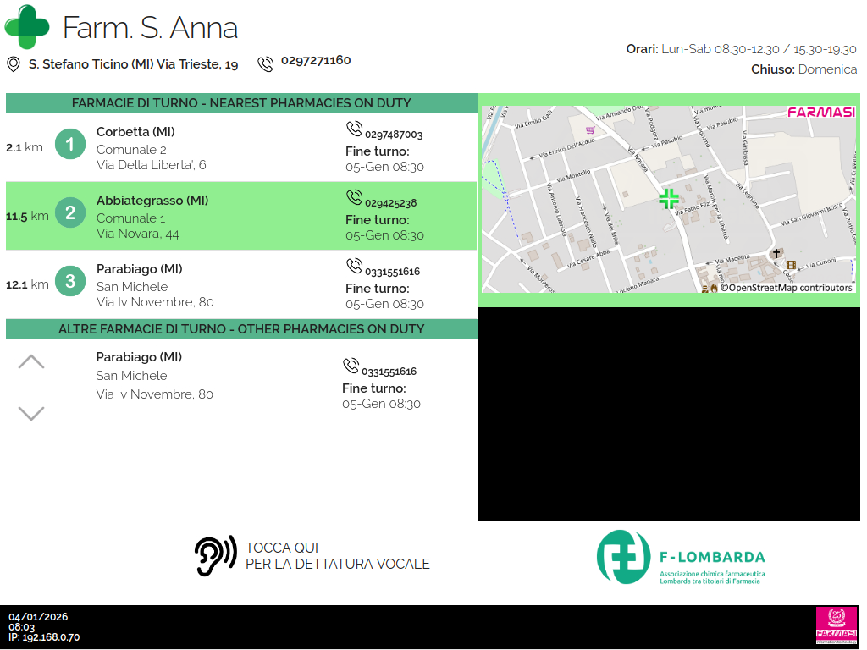Click the numbered circle 1 for Corbetta
Viewport: 867px width, 650px height.
(x=70, y=145)
